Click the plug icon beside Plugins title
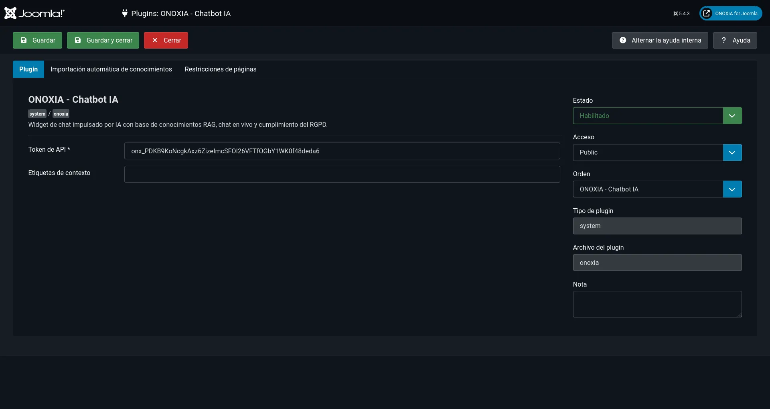 pos(125,13)
